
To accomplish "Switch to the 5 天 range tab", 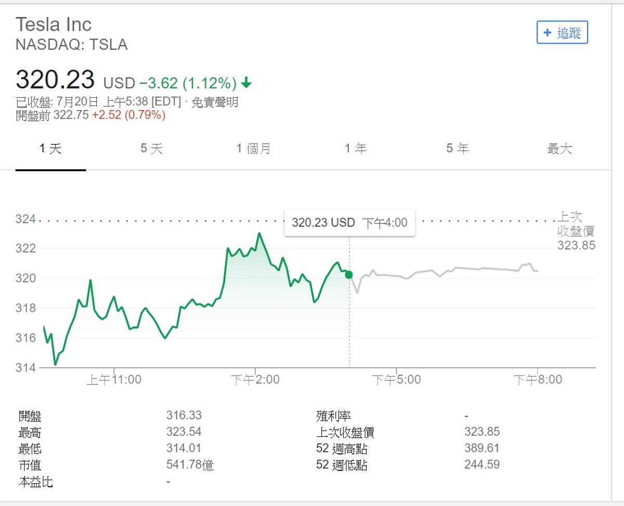I will [151, 149].
